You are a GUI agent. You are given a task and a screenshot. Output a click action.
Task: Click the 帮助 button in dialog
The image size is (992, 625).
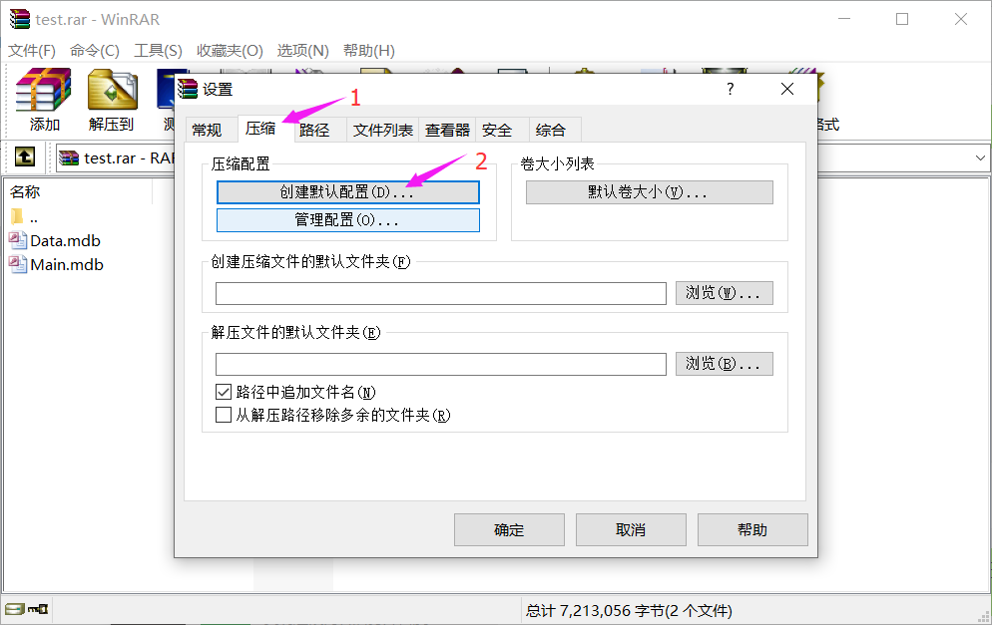(x=752, y=529)
